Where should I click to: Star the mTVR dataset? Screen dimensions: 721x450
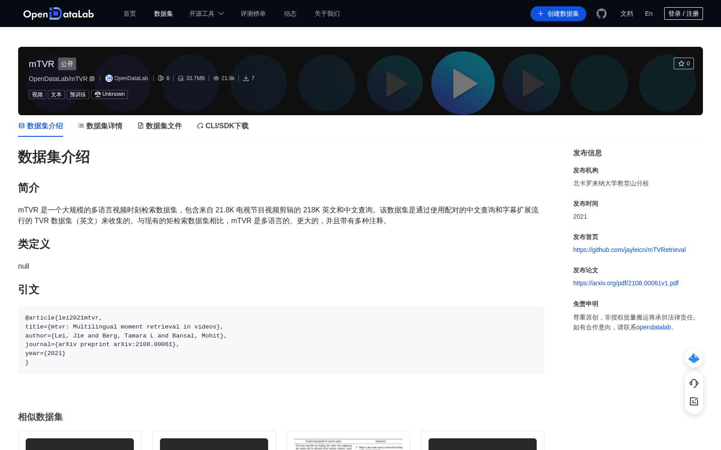click(684, 63)
